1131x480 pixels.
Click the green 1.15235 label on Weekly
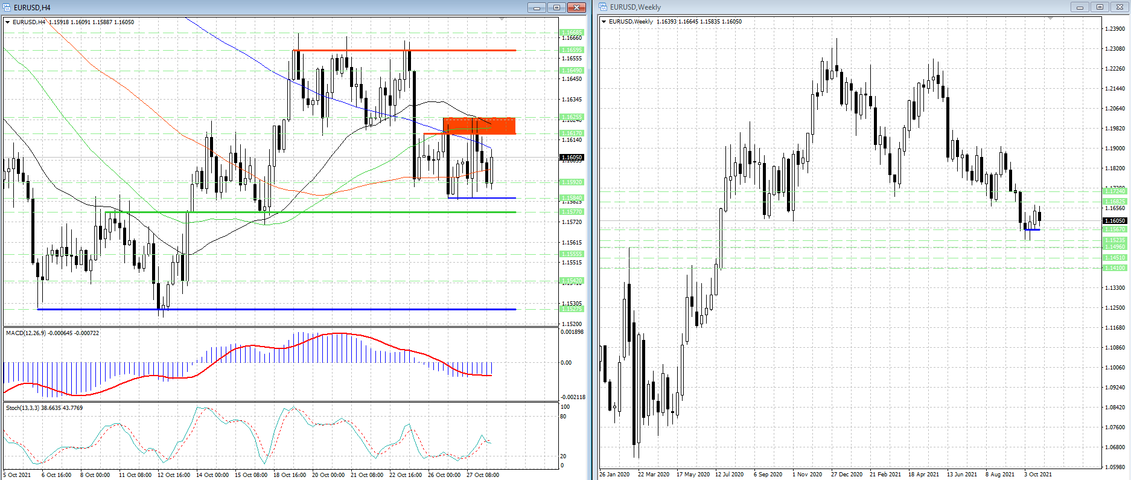point(1115,240)
